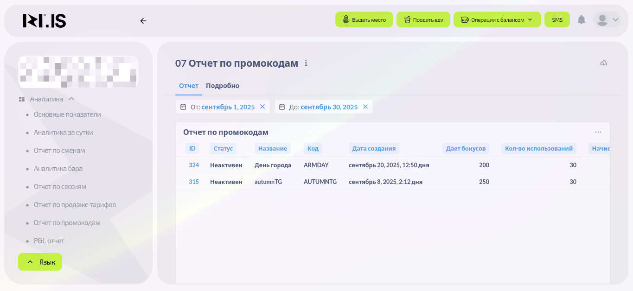
Task: Clear the "До" end date filter
Action: point(365,107)
